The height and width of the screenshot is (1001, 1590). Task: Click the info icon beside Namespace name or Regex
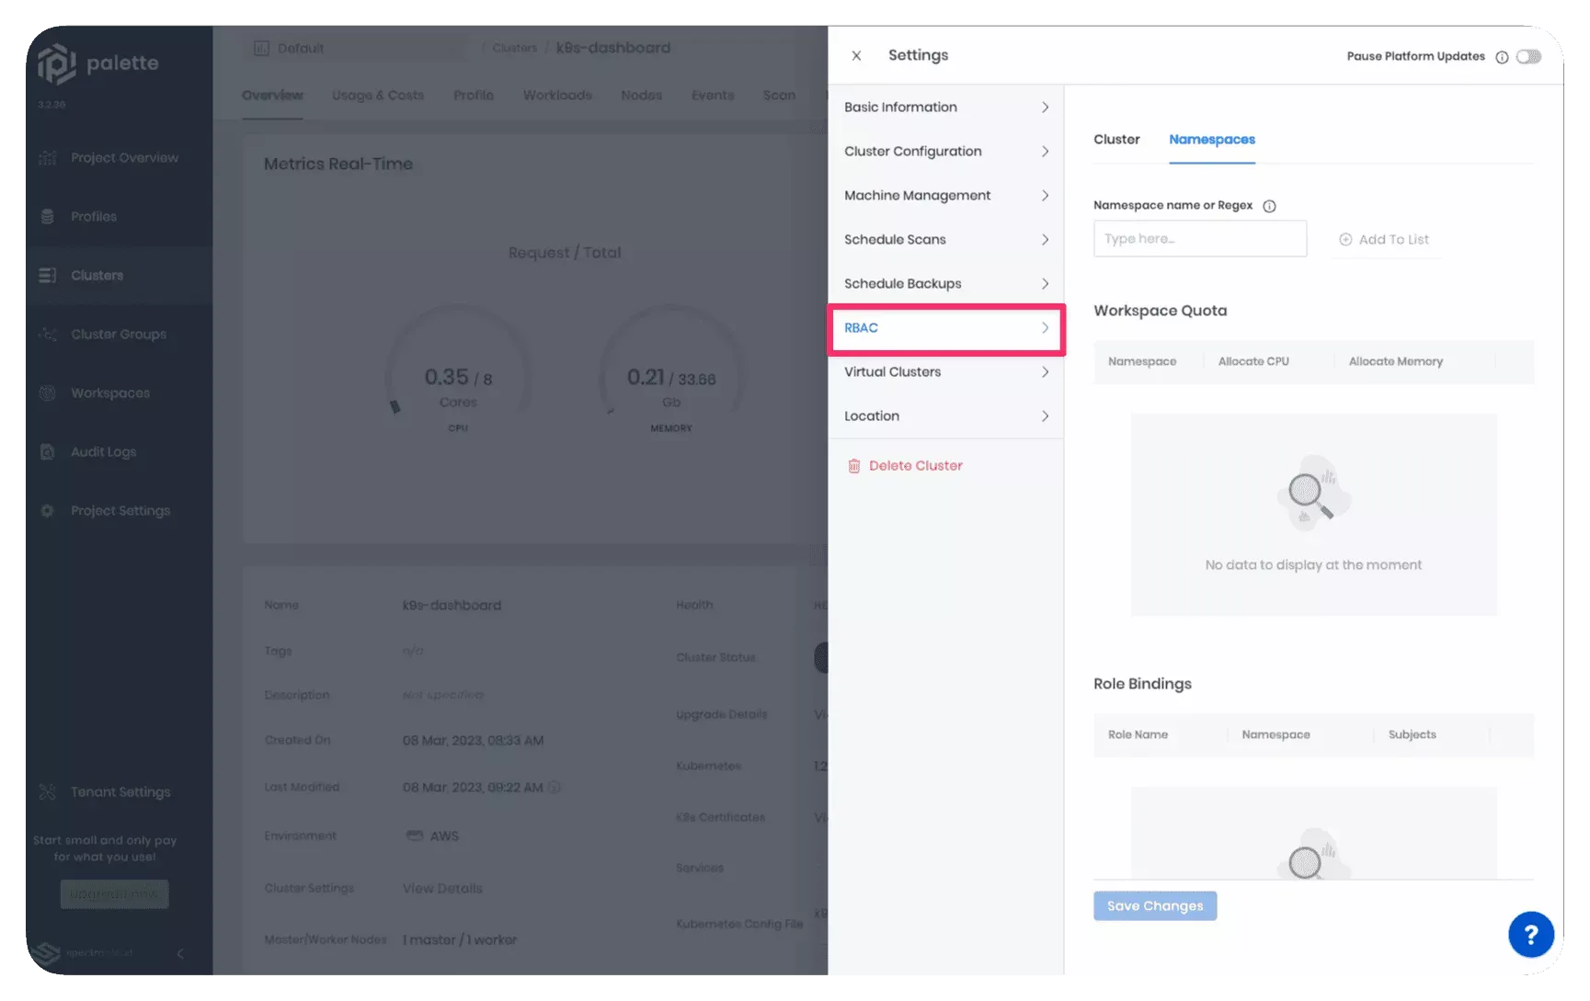tap(1269, 205)
